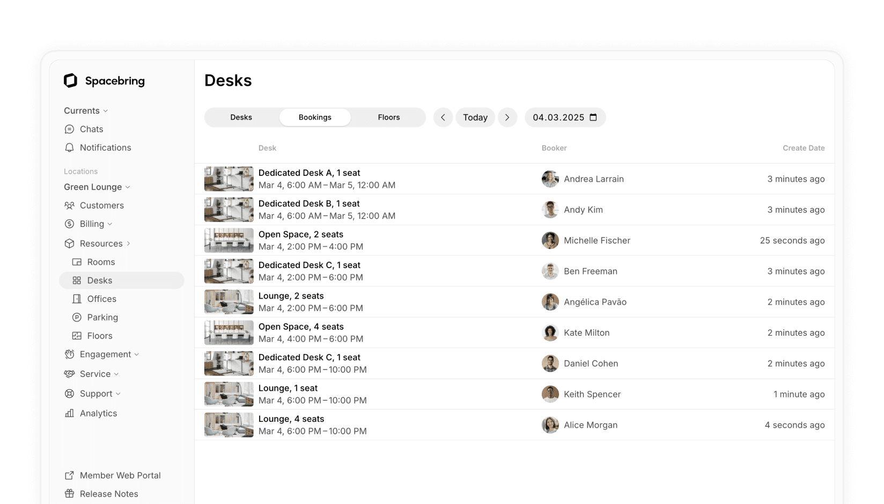Go to the next day with the arrow
The height and width of the screenshot is (504, 884).
(x=507, y=117)
